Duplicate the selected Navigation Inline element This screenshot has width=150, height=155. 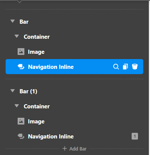(125, 67)
